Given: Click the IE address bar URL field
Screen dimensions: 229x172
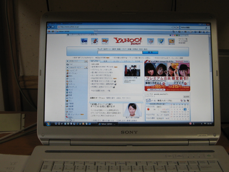Looking at the screenshot, I should [x=115, y=27].
